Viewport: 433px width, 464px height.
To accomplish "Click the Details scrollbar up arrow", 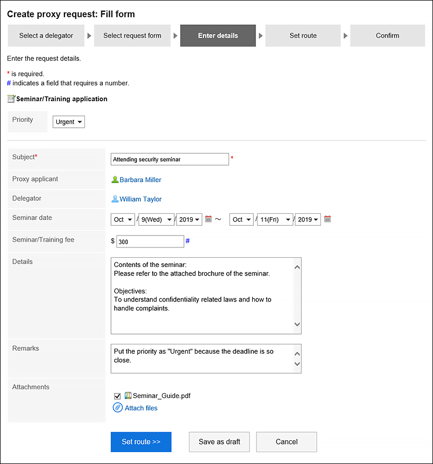I will click(x=298, y=267).
